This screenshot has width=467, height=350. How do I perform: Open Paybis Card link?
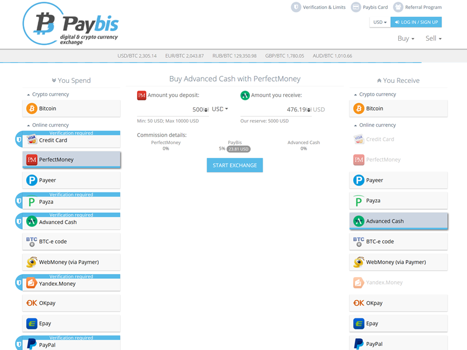(375, 7)
